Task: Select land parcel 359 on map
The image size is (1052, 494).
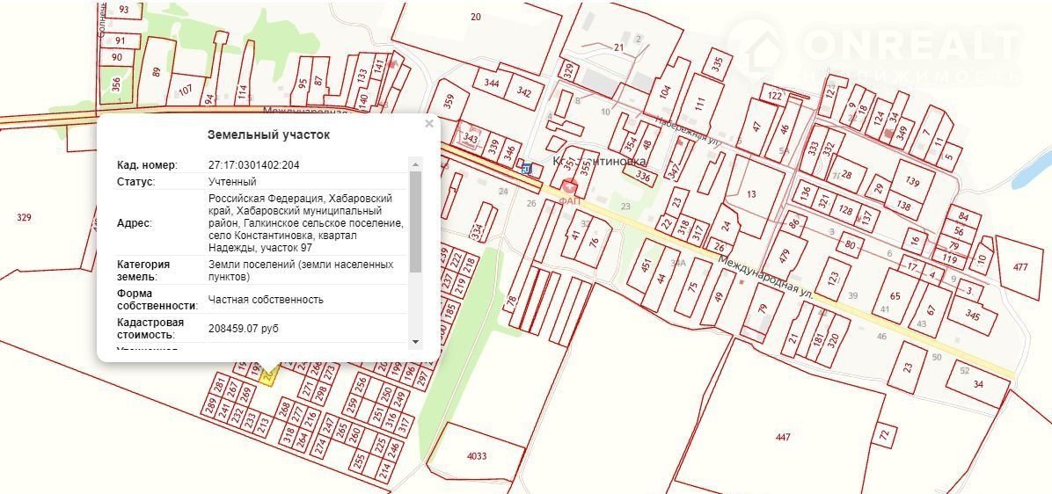Action: pos(450,101)
